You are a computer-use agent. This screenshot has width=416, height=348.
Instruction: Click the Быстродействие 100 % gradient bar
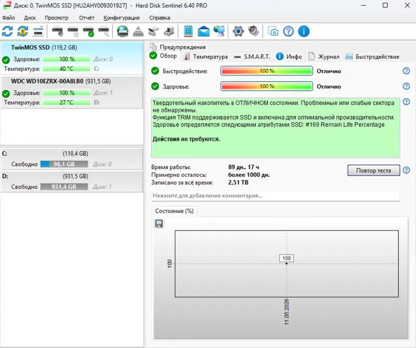267,71
